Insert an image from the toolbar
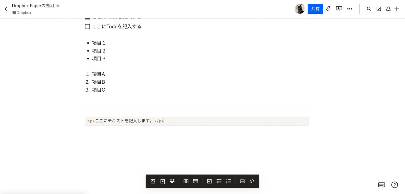This screenshot has width=405, height=194. pyautogui.click(x=153, y=181)
